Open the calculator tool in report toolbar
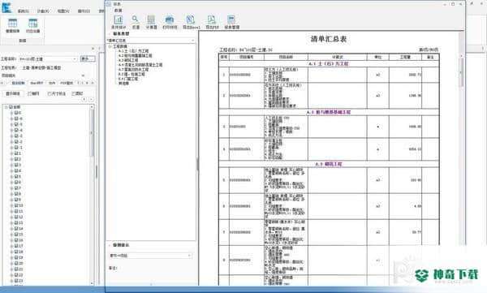Screen dimensions: 487x293 click(x=151, y=22)
